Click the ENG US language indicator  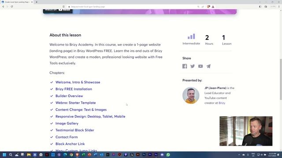tap(253, 155)
